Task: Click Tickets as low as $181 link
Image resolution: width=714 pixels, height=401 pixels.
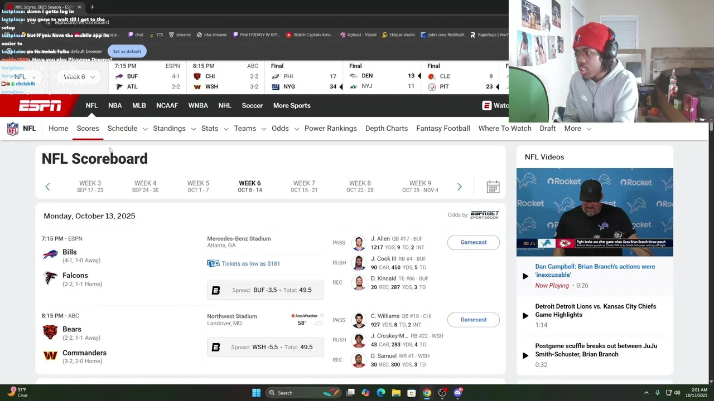Action: (251, 263)
